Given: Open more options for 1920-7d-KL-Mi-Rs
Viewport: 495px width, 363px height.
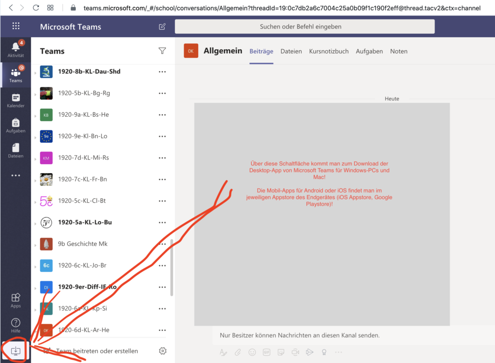Looking at the screenshot, I should (162, 158).
